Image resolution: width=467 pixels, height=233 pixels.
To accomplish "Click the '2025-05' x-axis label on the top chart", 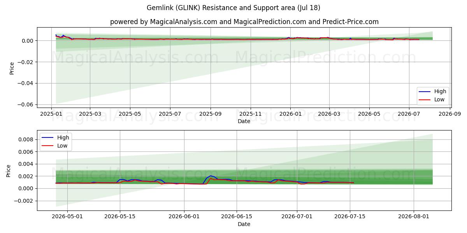I will coord(130,114).
